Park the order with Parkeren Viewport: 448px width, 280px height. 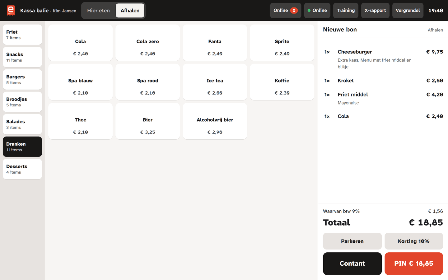352,241
